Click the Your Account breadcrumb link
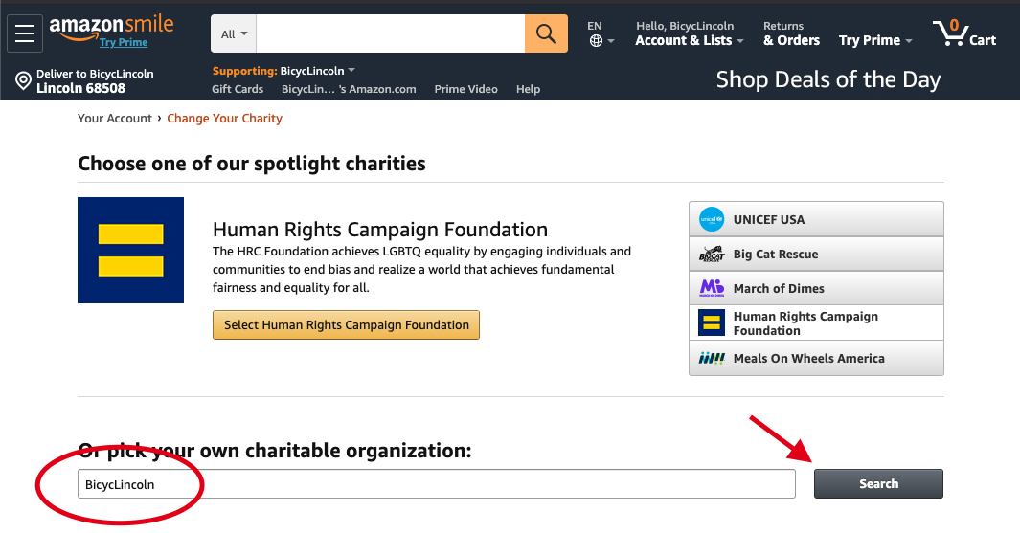Screen dimensions: 1020x533 (x=115, y=119)
